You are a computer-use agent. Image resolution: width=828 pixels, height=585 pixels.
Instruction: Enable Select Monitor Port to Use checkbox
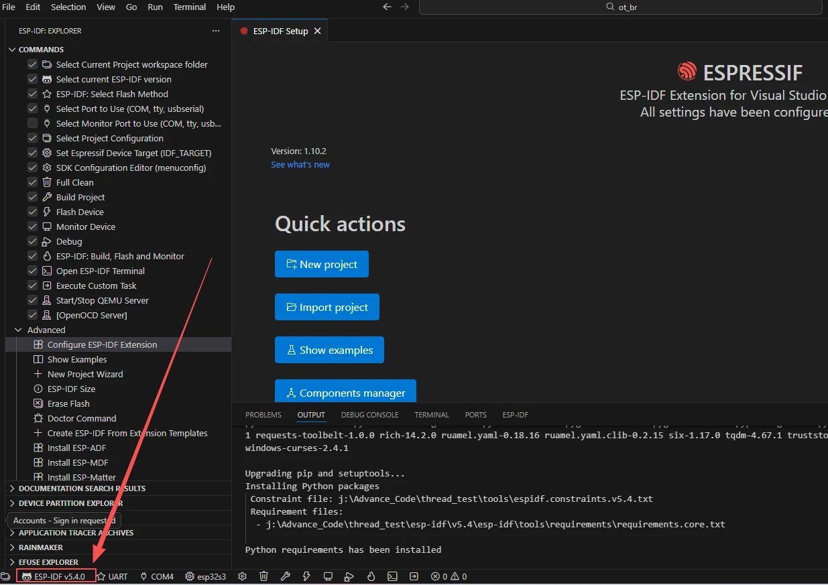(32, 123)
